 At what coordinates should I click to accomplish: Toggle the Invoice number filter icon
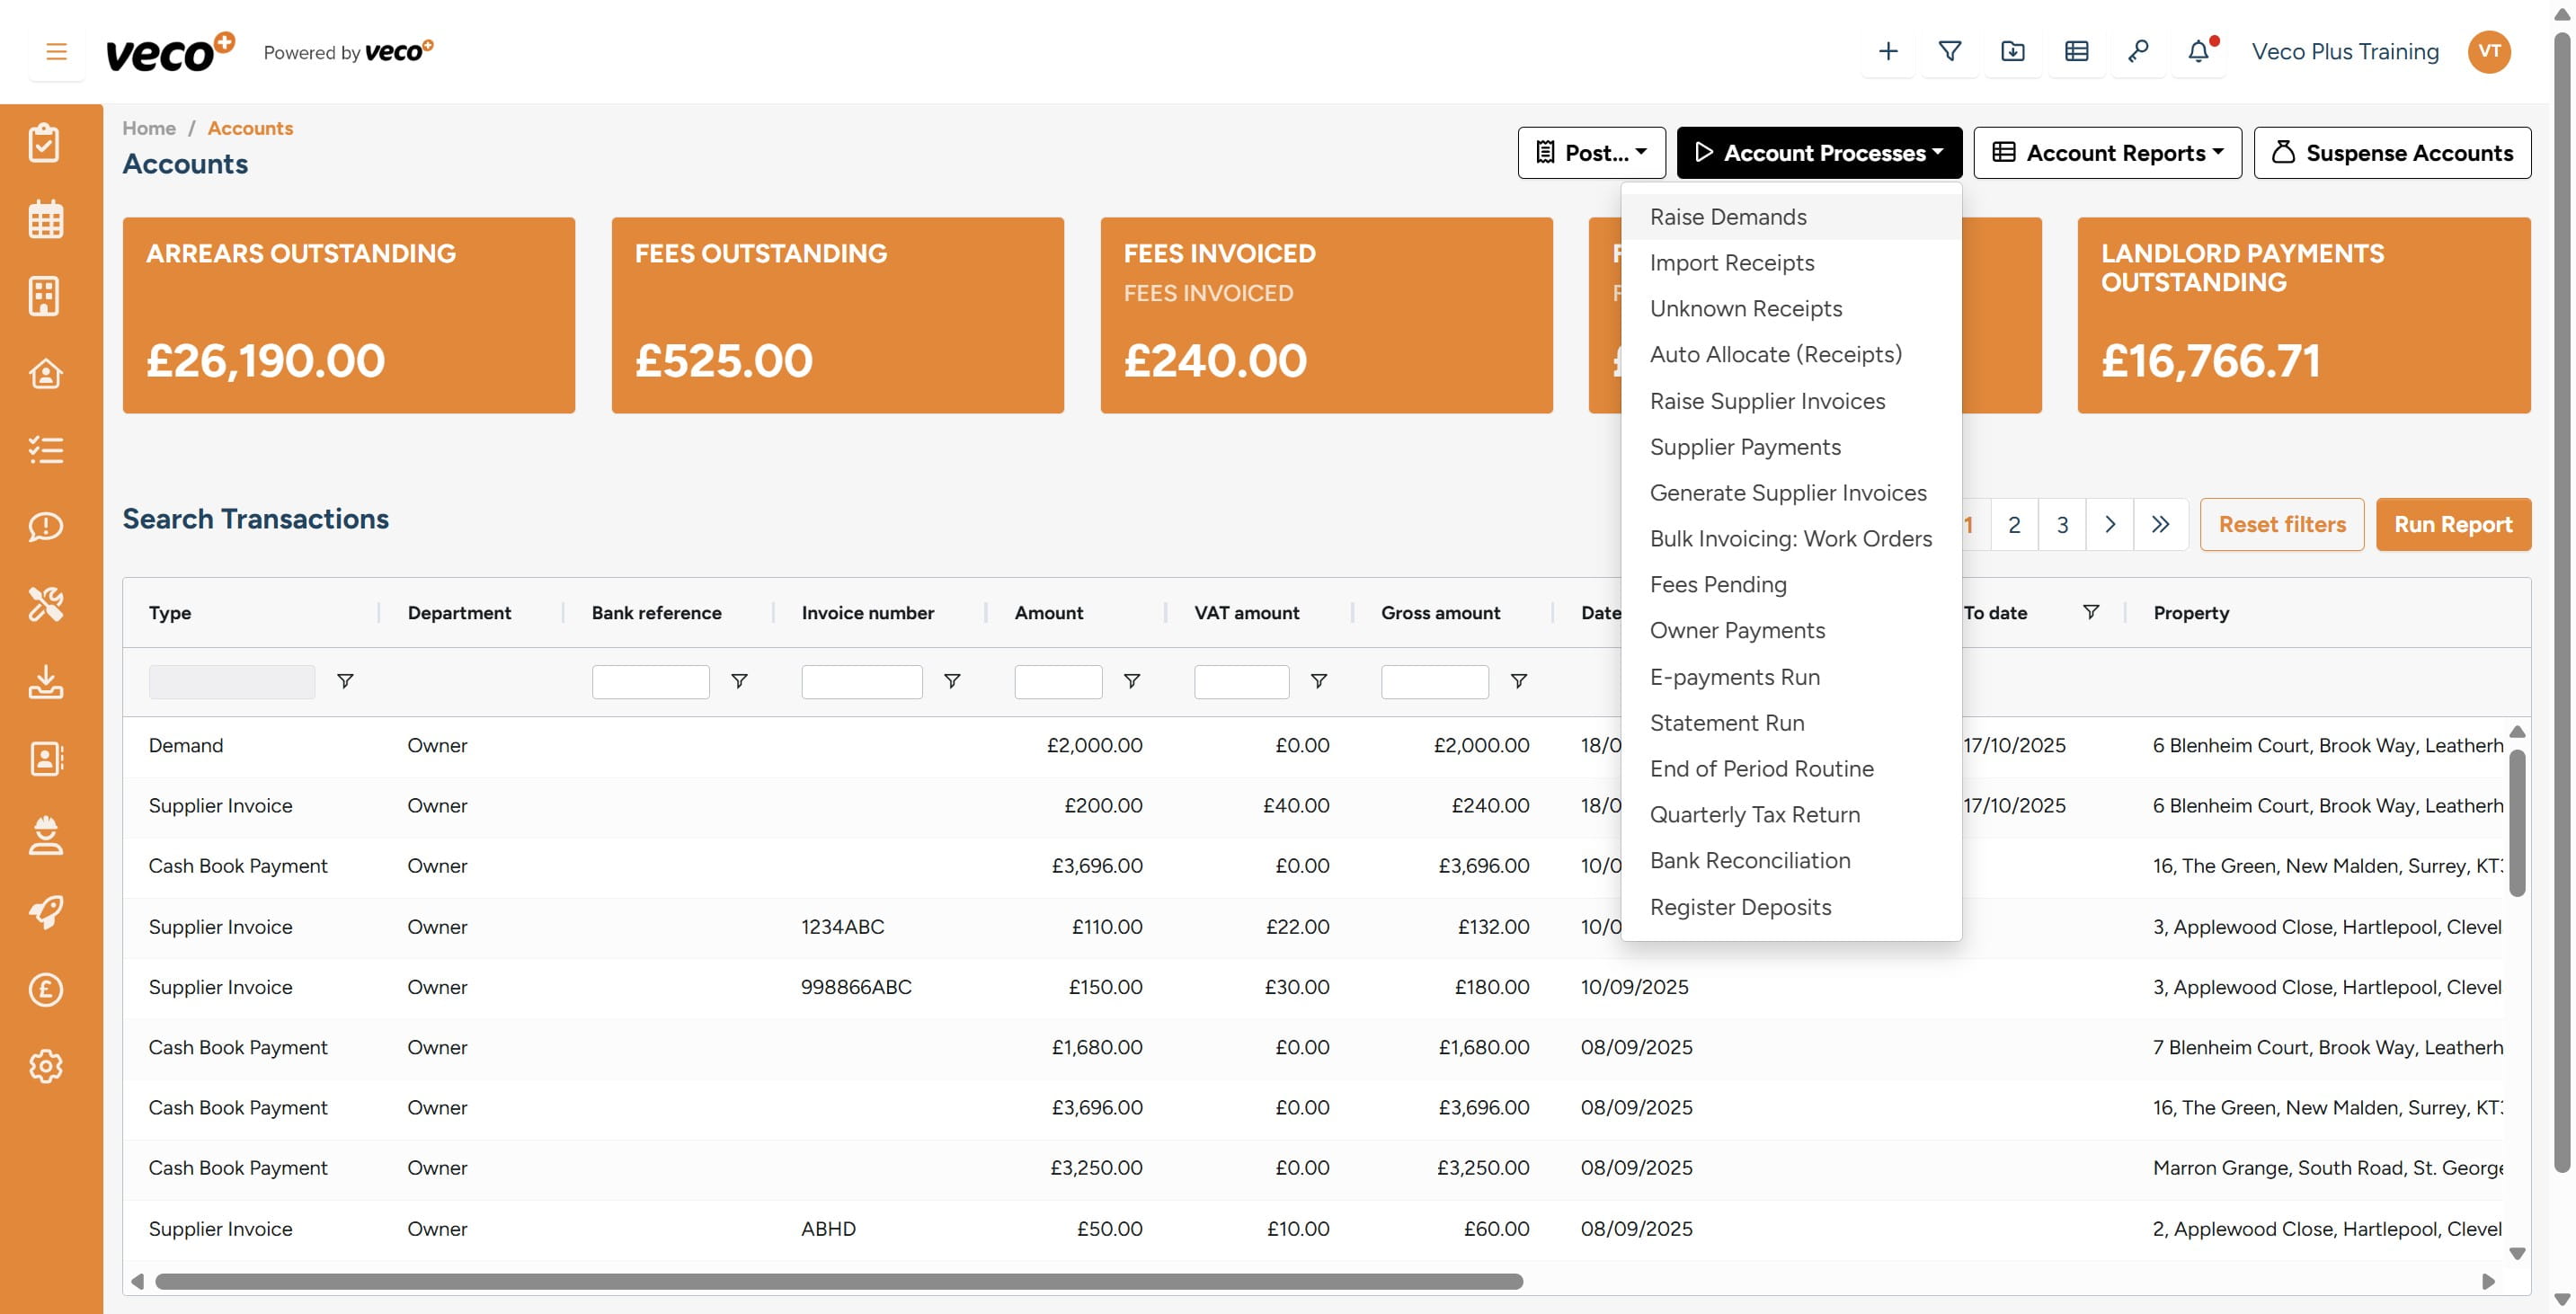point(952,681)
